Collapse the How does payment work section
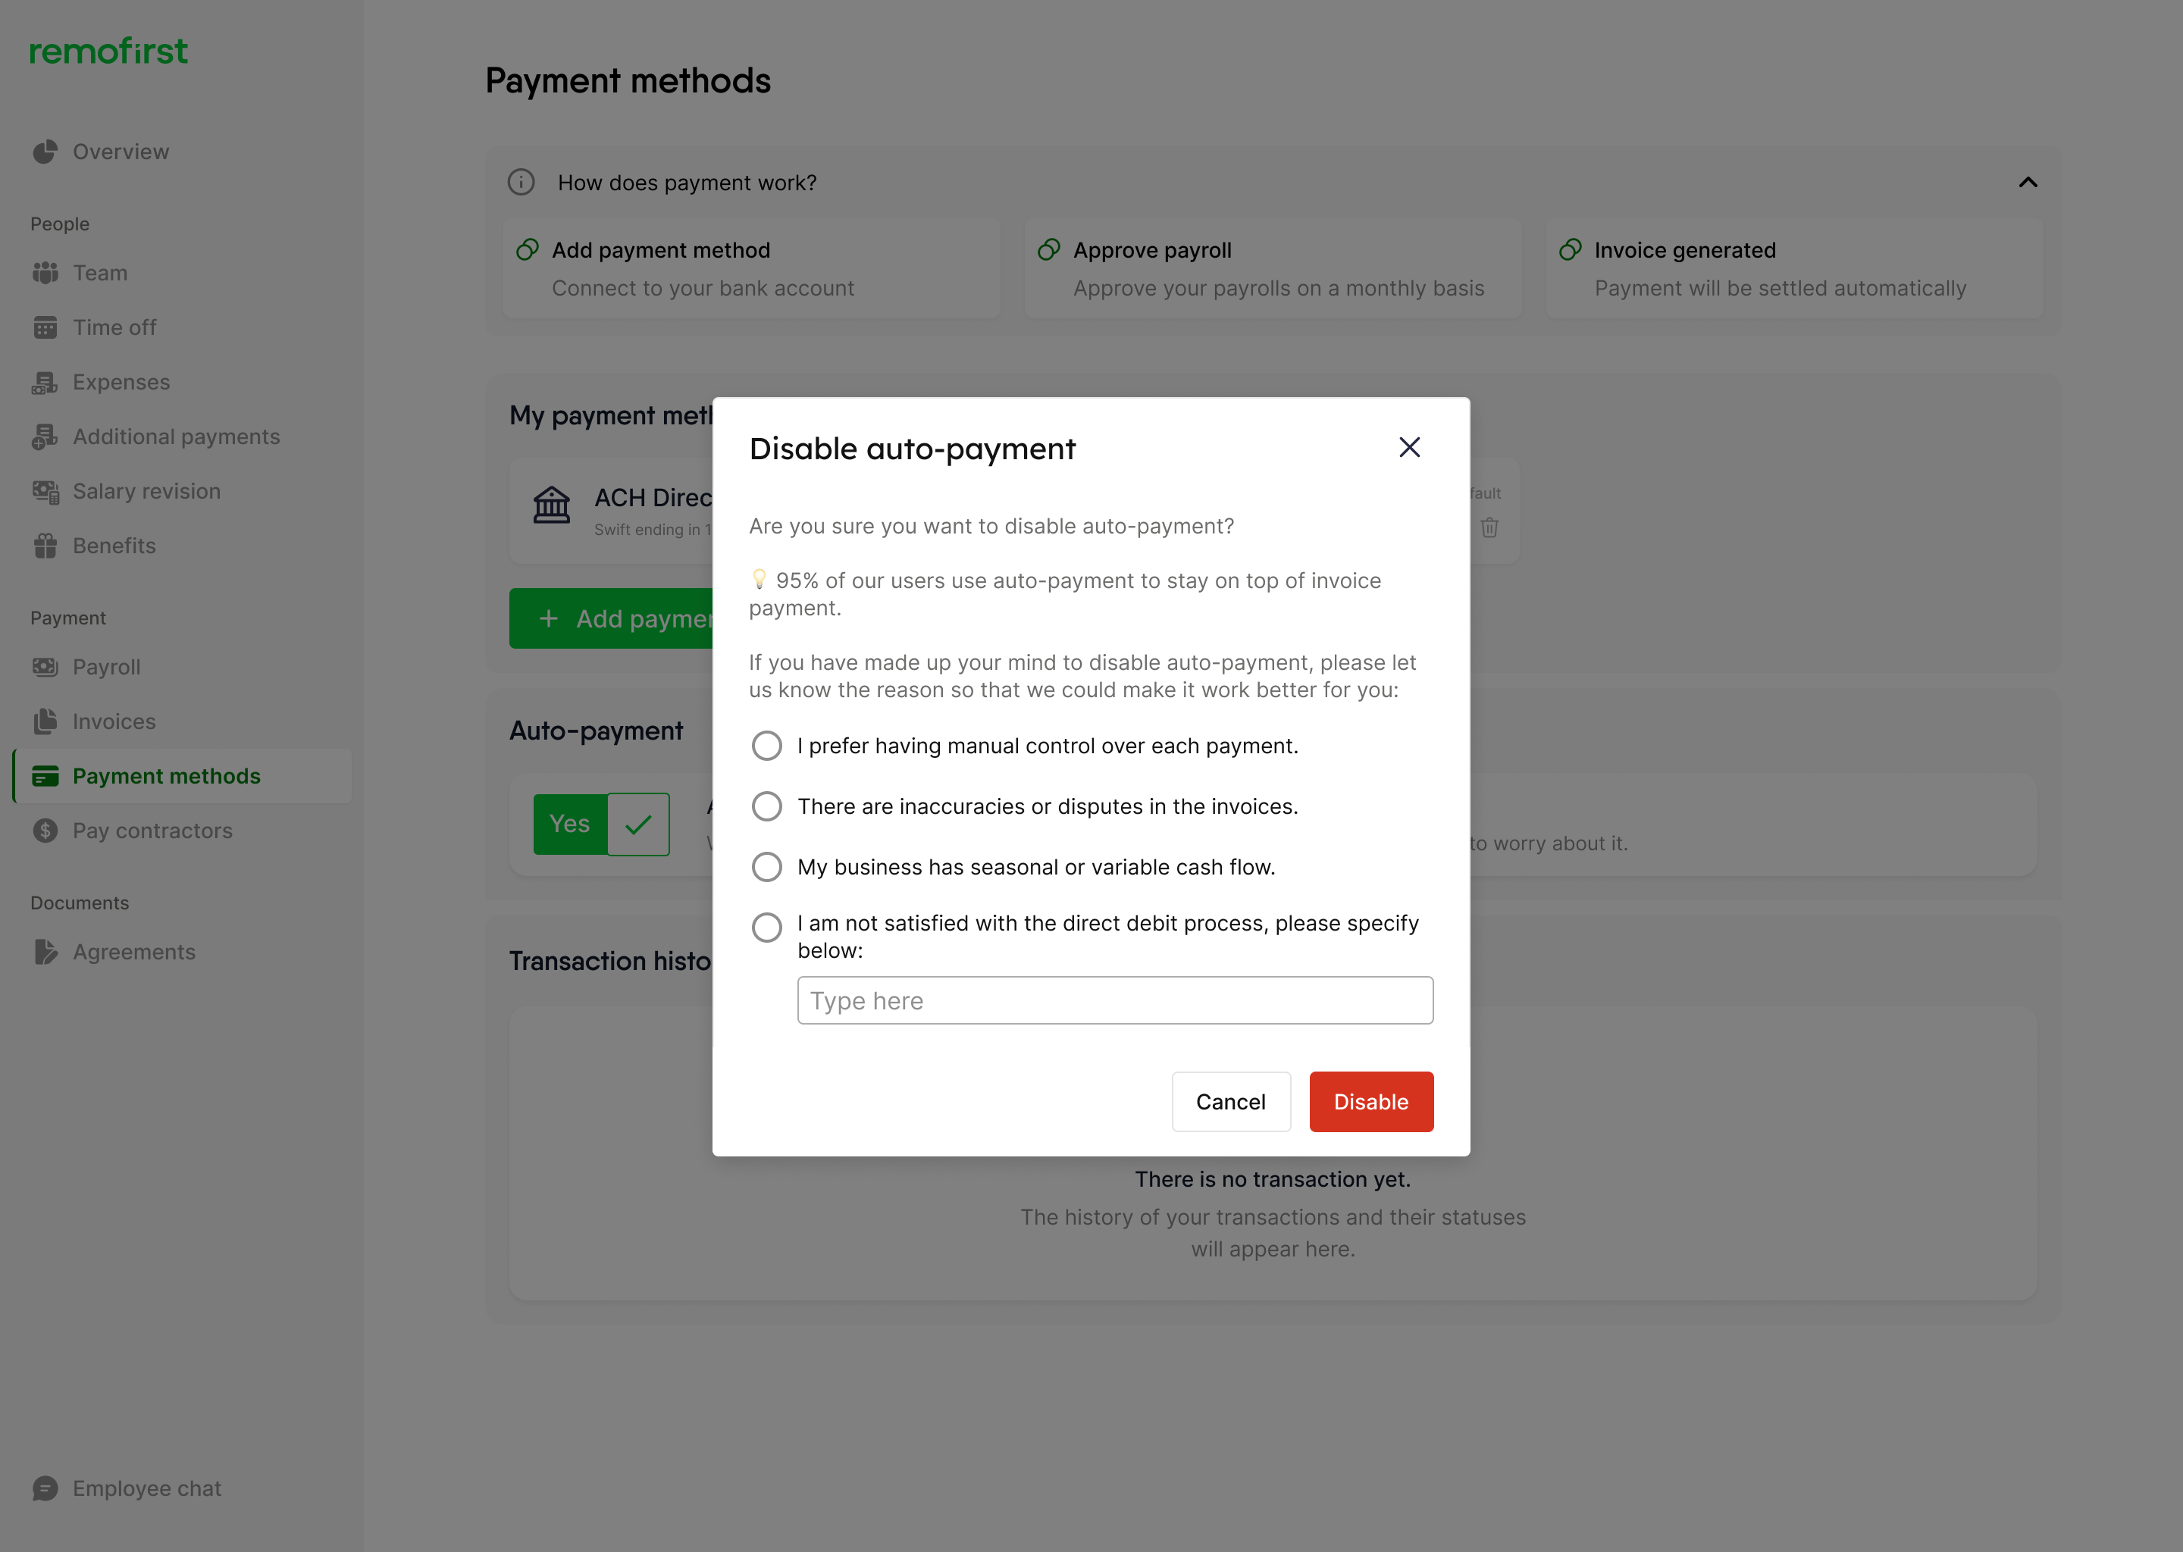The image size is (2183, 1552). tap(2027, 183)
